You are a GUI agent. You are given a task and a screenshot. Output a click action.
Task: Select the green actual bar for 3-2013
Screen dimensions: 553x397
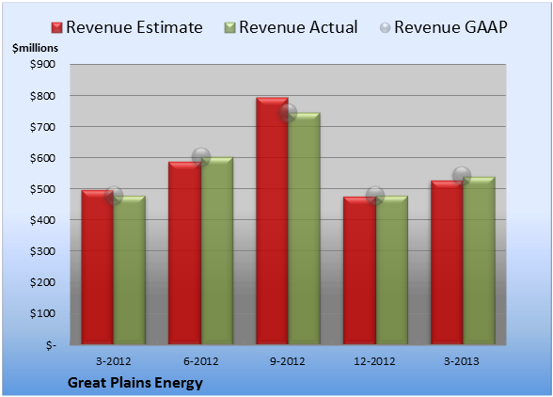click(479, 261)
